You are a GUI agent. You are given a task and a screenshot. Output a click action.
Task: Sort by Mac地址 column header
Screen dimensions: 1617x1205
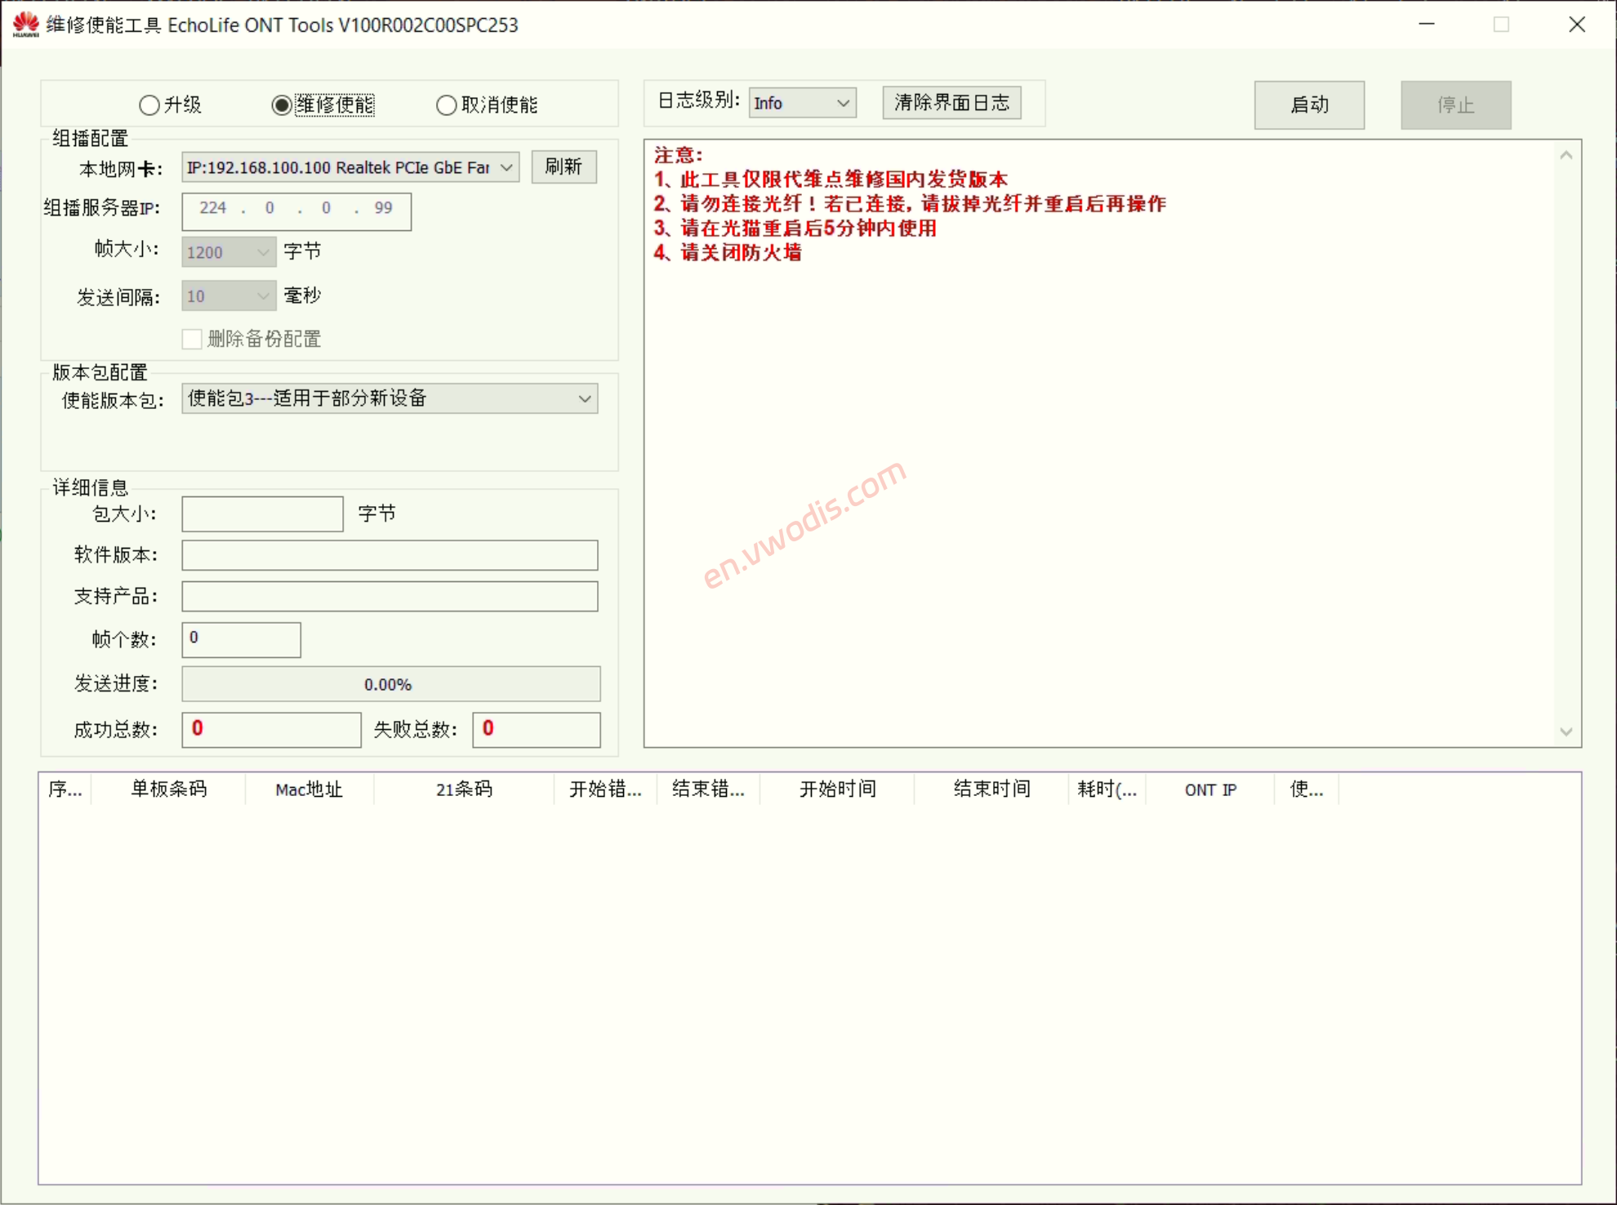(310, 789)
